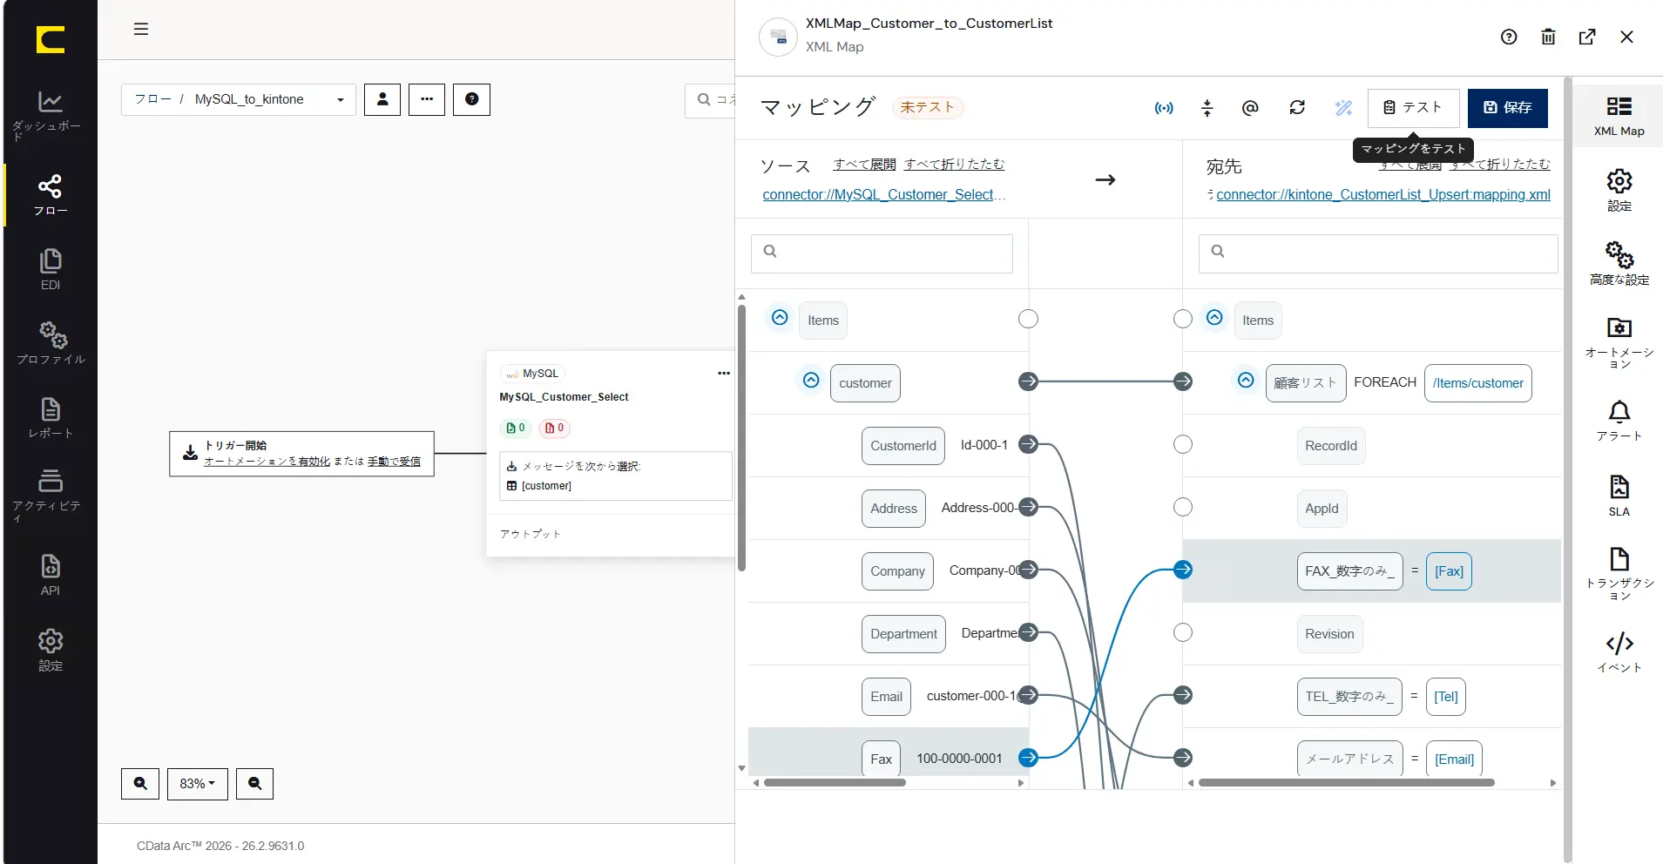The image size is (1663, 864).
Task: Open the Transactions (トランザクション) tab
Action: [x=1619, y=574]
